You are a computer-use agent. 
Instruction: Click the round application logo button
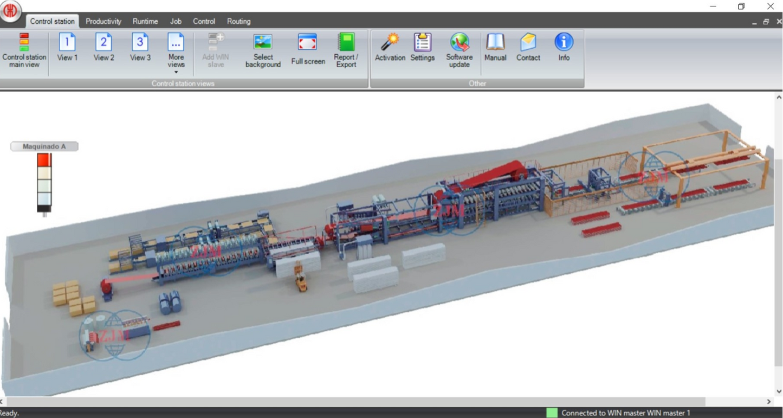10,11
